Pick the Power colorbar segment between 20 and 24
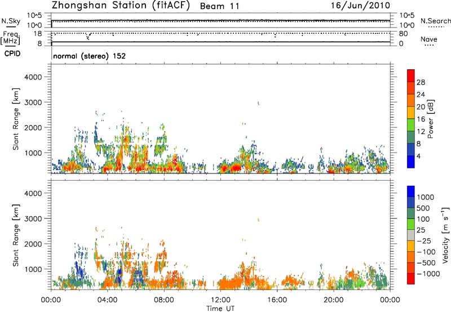 click(x=411, y=100)
